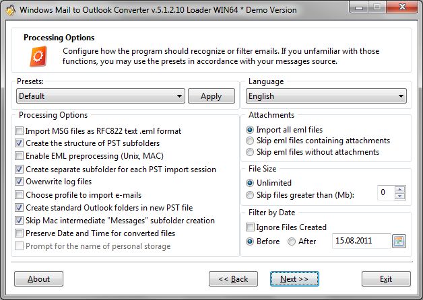Click the date input field
The width and height of the screenshot is (423, 300).
[x=360, y=241]
